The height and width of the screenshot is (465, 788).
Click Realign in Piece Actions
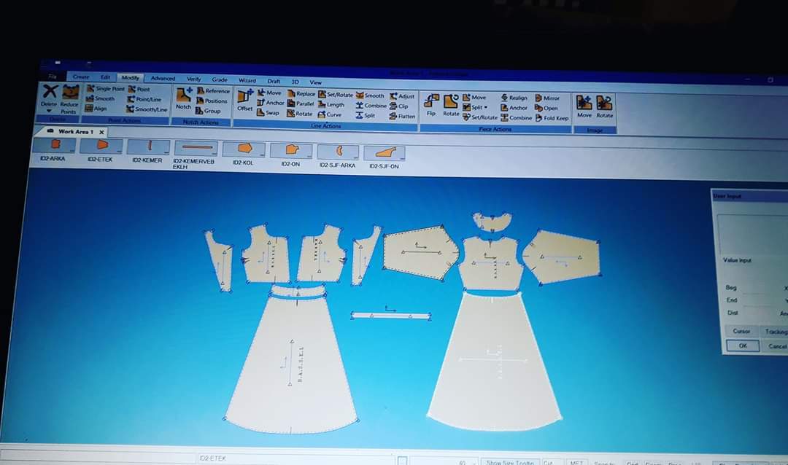click(x=514, y=98)
